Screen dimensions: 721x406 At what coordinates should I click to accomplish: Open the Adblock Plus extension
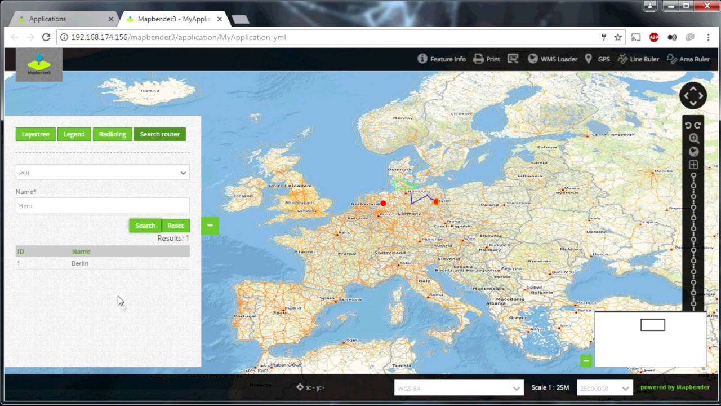tap(654, 37)
